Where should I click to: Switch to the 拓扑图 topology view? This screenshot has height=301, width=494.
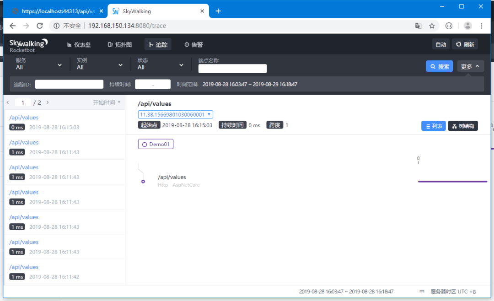(x=119, y=44)
